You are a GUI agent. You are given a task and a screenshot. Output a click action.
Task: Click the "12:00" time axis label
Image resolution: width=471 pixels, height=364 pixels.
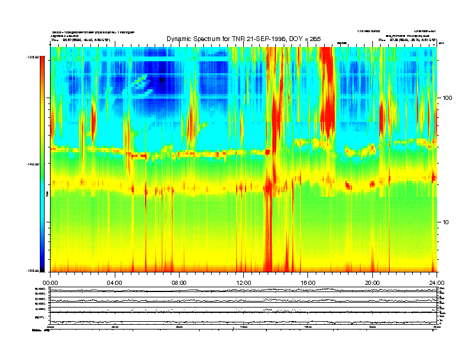point(244,283)
